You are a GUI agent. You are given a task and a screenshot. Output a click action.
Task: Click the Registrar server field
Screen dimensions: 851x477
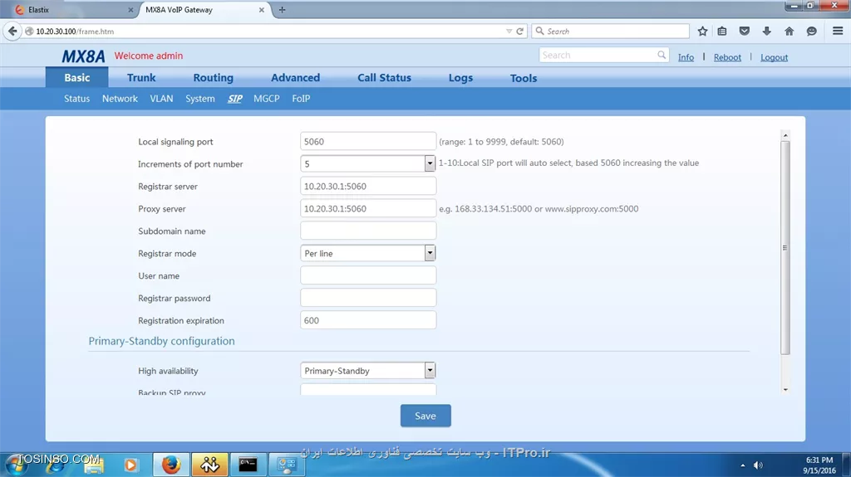tap(368, 186)
